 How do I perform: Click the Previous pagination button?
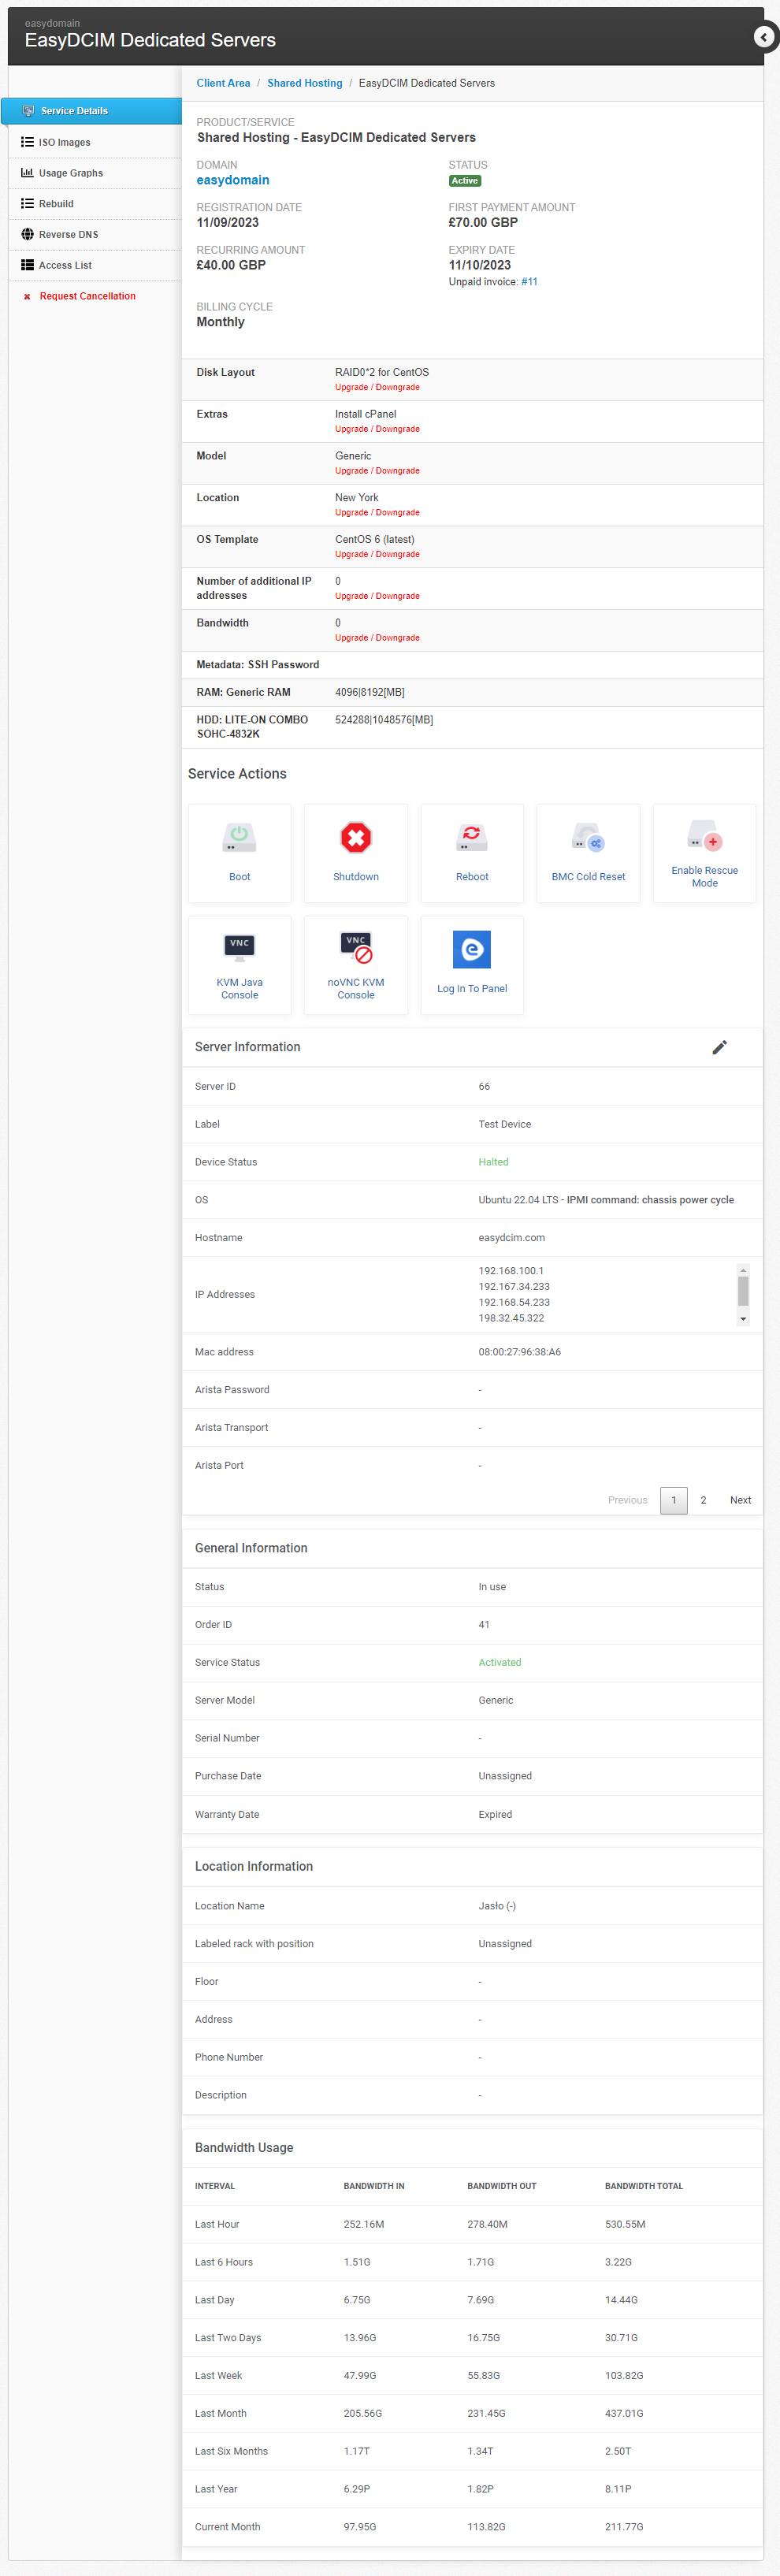627,1500
